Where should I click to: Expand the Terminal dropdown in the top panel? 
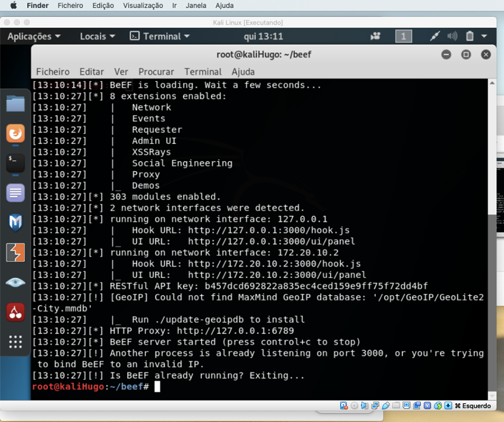(x=160, y=36)
